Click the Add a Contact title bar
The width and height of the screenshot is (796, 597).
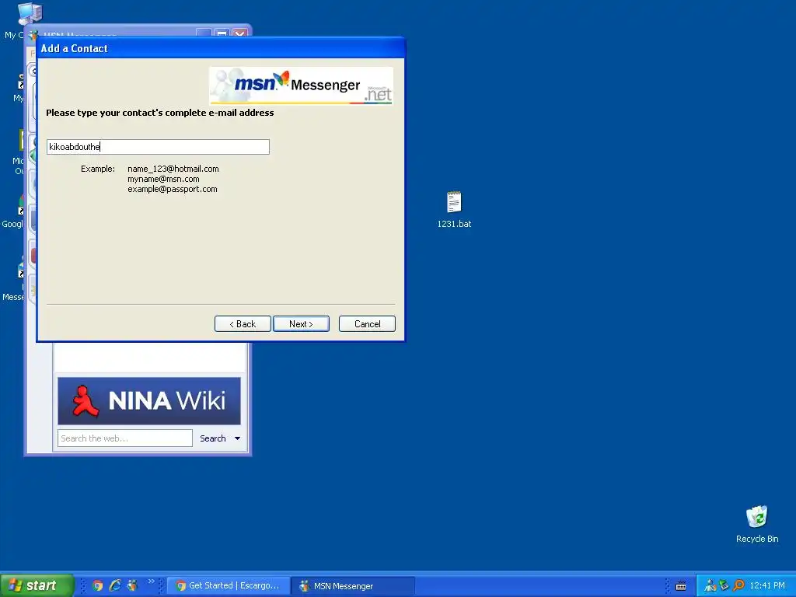[x=221, y=48]
